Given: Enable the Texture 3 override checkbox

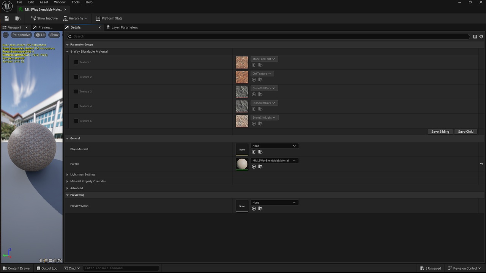Looking at the screenshot, I should pyautogui.click(x=76, y=91).
